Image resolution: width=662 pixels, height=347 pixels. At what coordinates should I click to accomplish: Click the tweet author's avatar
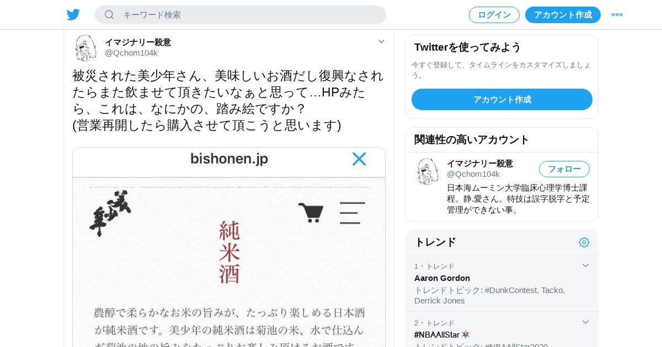[x=86, y=48]
